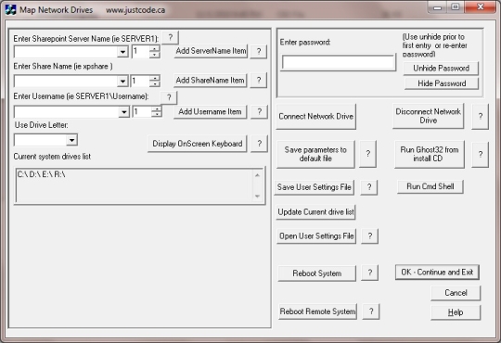
Task: Open help beside Enter Username label
Action: pos(169,97)
